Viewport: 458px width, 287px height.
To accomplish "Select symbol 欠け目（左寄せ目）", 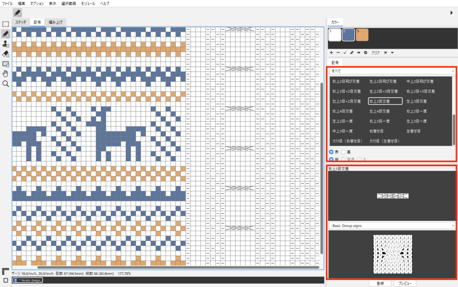I will [384, 141].
